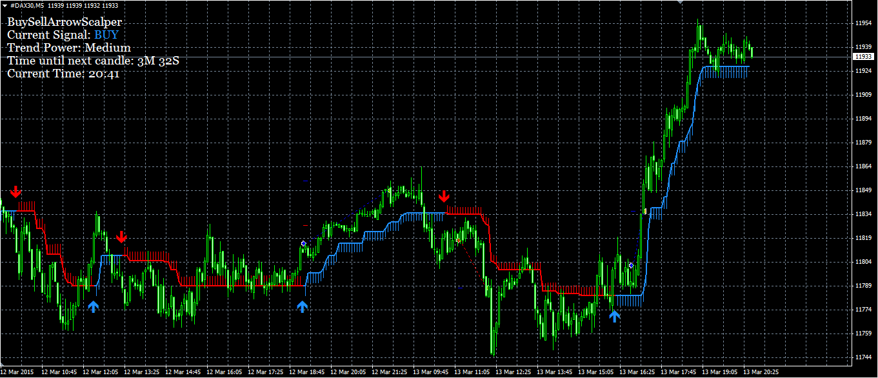Click the 13 Mar 16:25 time label
This screenshot has width=878, height=378.
pyautogui.click(x=637, y=372)
